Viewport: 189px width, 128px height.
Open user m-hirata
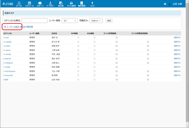(7, 54)
